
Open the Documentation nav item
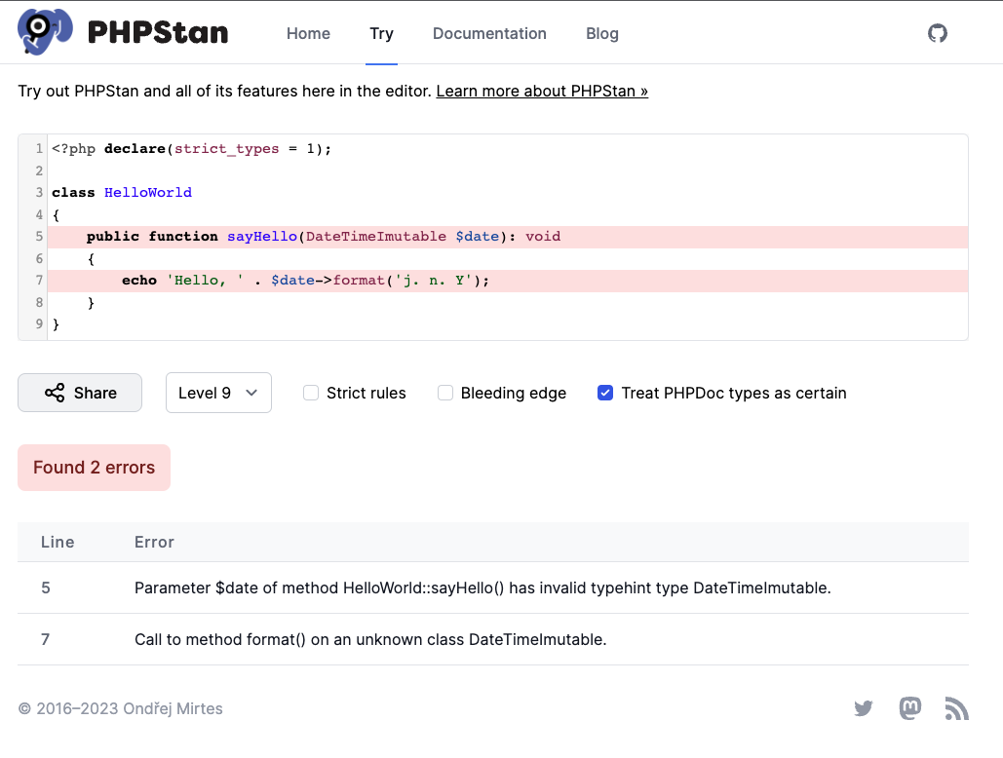489,33
